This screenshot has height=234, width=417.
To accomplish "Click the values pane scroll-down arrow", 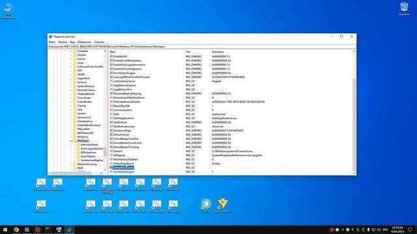I will click(354, 174).
